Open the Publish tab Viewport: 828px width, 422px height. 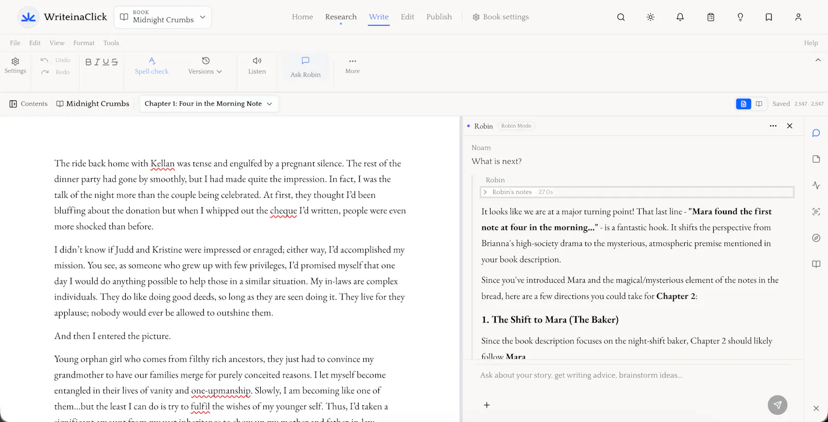(439, 17)
